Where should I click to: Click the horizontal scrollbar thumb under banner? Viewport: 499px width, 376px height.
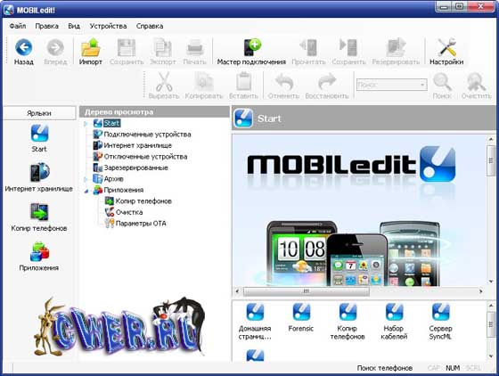(307, 291)
